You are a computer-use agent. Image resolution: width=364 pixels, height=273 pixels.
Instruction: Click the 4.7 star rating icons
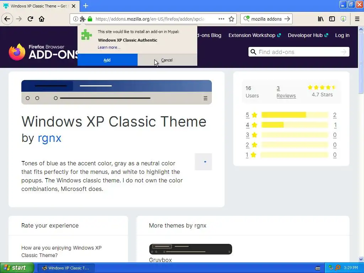[322, 87]
